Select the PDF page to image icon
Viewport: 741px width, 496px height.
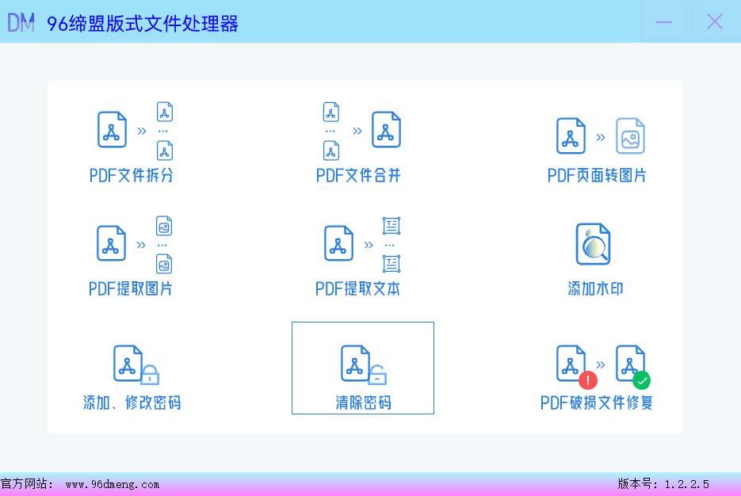(x=600, y=135)
